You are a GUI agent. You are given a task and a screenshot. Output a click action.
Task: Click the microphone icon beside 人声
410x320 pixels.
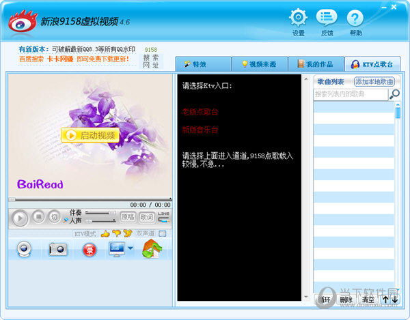66,221
